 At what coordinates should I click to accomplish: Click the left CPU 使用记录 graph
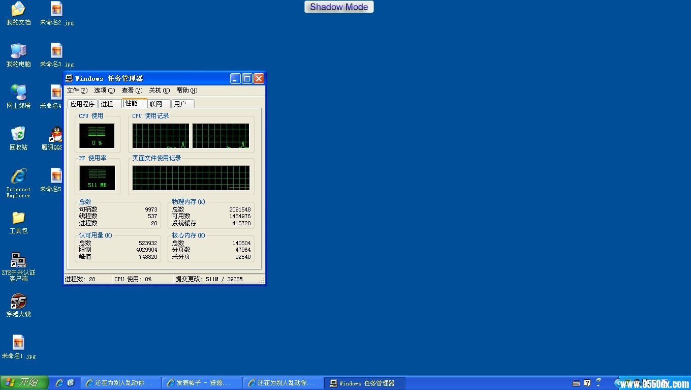[161, 136]
